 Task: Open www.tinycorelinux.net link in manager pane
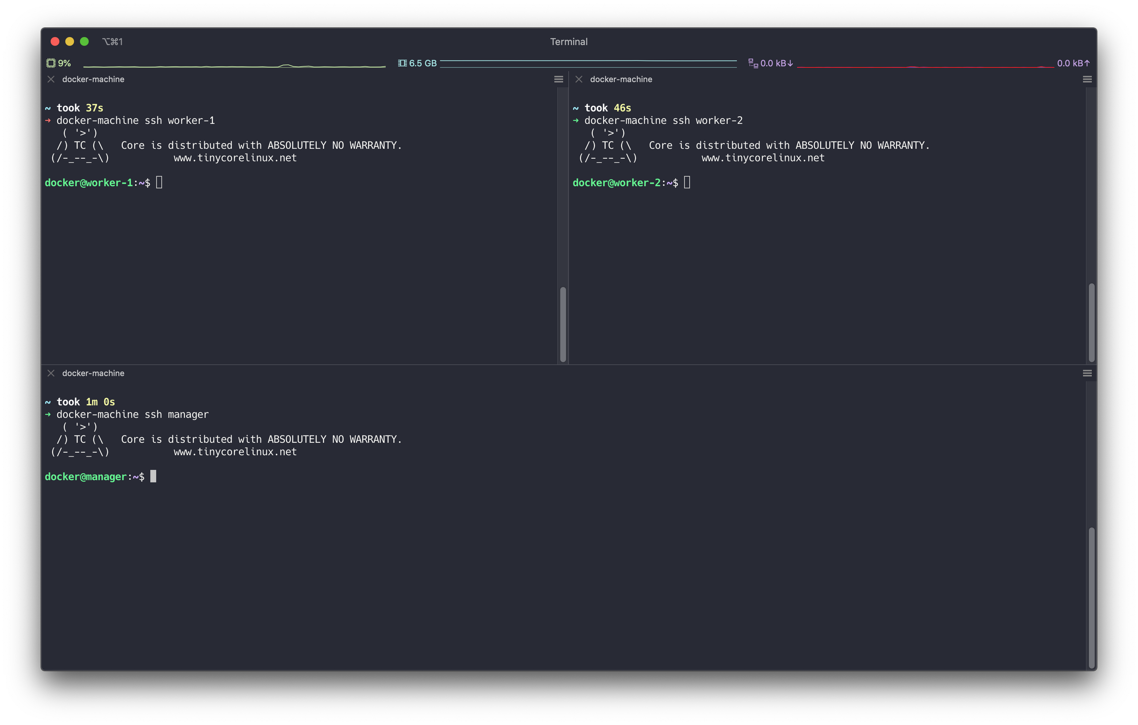click(235, 452)
